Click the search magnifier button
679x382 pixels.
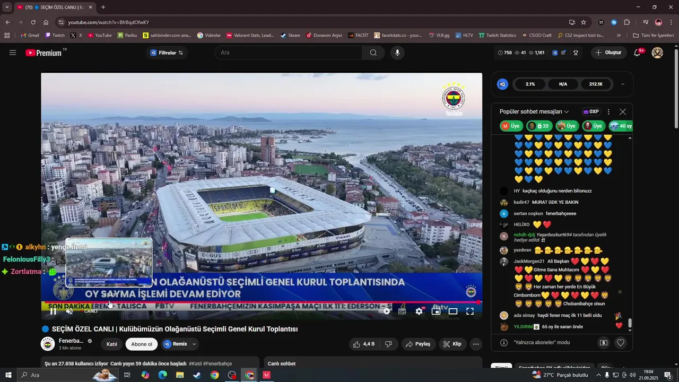click(x=373, y=53)
